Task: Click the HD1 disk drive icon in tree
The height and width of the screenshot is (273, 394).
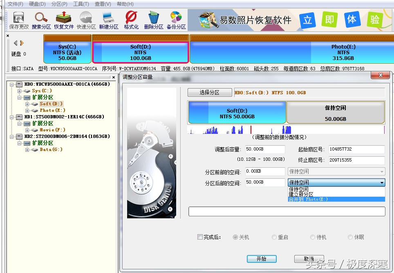Action: click(19, 117)
